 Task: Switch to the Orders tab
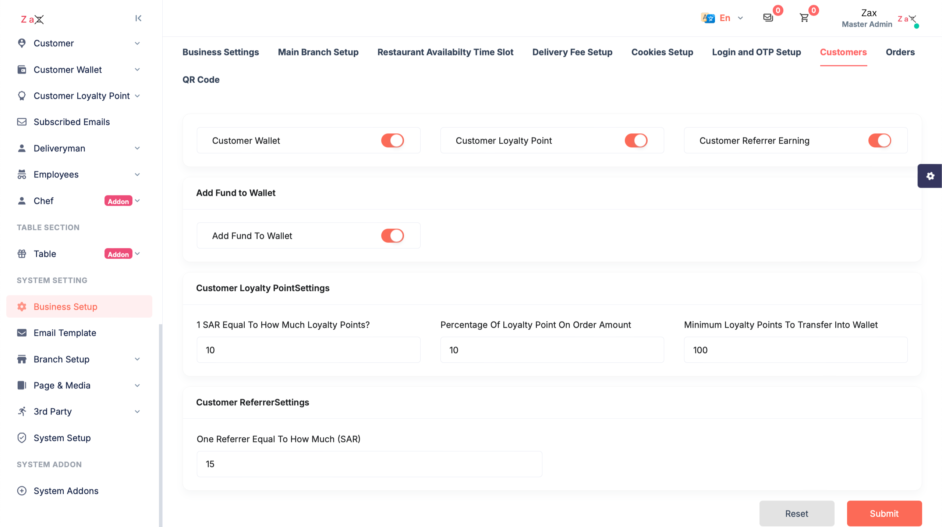click(x=900, y=52)
